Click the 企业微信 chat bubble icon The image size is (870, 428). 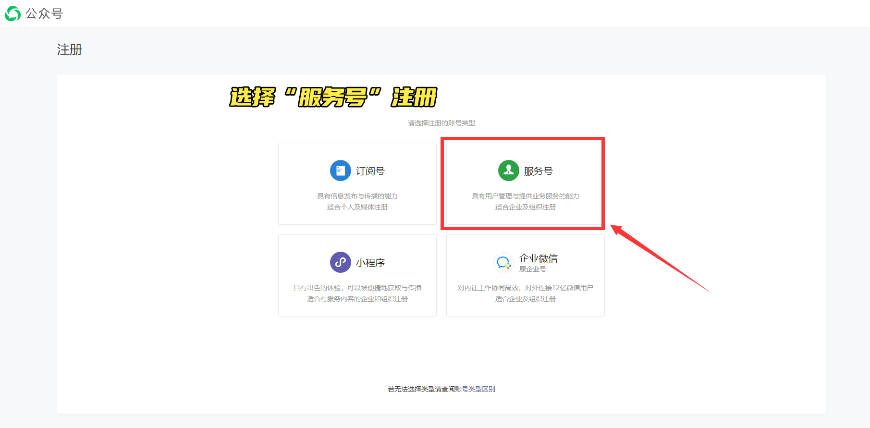[x=504, y=262]
